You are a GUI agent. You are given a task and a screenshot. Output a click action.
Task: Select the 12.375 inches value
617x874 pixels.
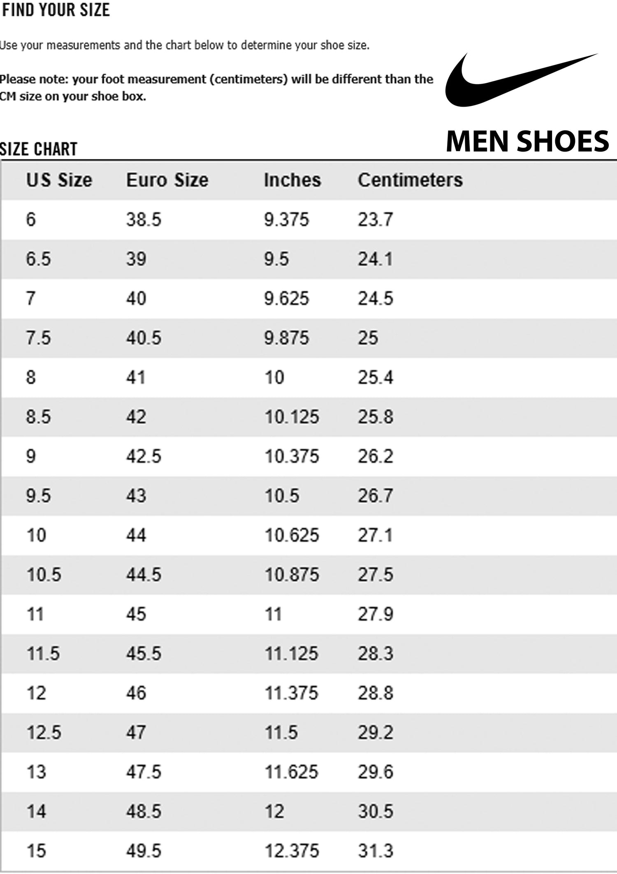[x=292, y=851]
